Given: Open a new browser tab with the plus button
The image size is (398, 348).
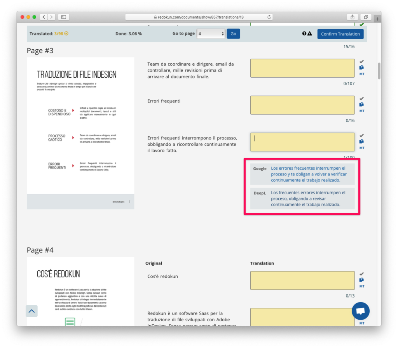Looking at the screenshot, I should [x=377, y=18].
